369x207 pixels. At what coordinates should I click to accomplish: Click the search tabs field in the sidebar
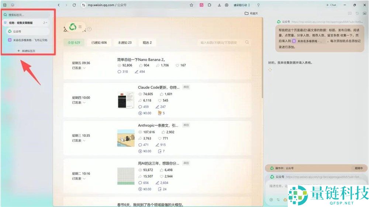[26, 15]
